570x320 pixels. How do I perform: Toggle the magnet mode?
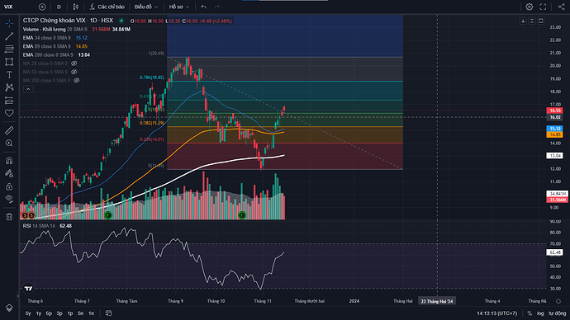point(9,160)
